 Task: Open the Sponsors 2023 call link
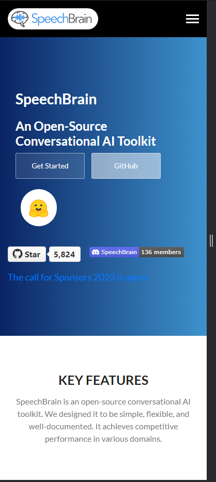point(78,277)
